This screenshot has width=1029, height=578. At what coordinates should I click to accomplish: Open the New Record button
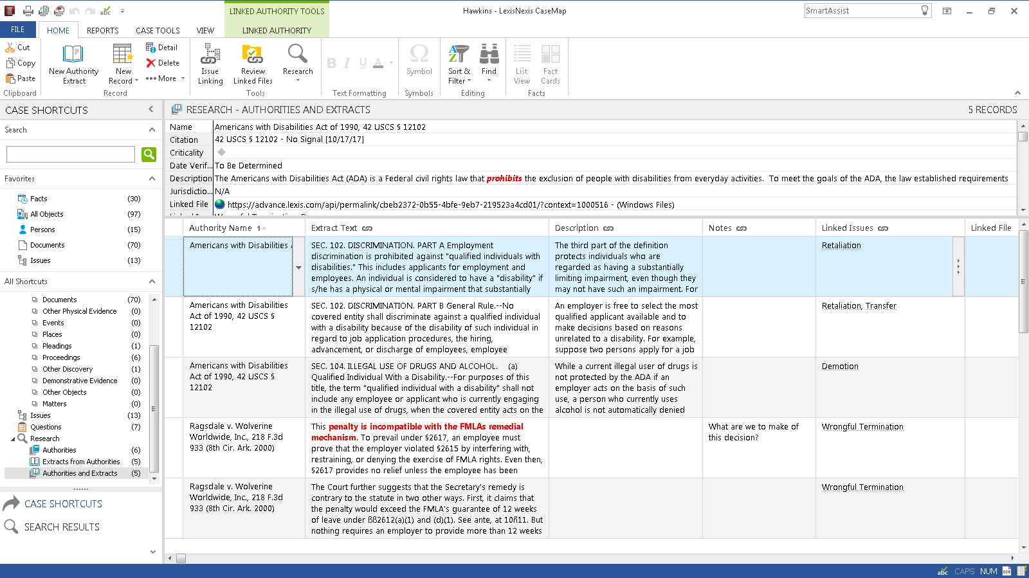tap(123, 64)
